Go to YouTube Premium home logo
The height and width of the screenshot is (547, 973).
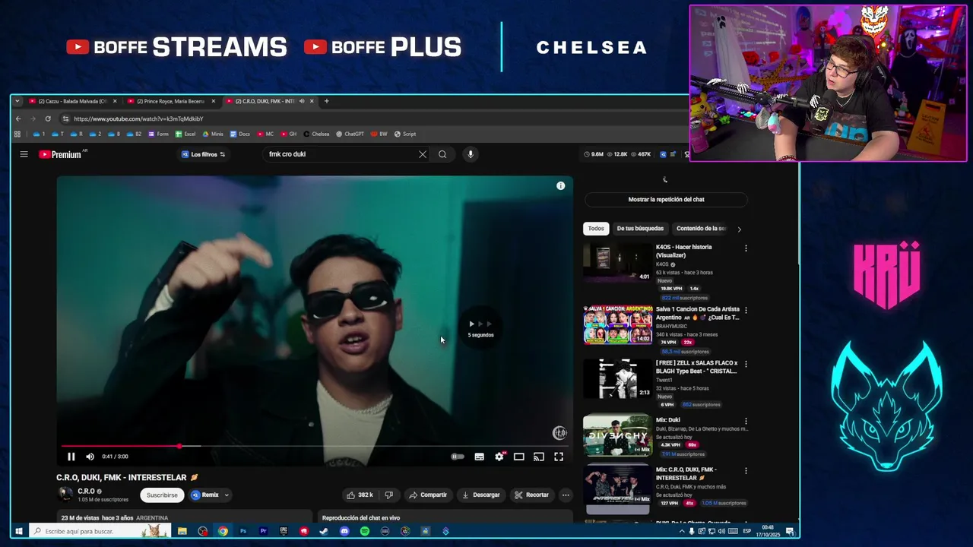[60, 154]
